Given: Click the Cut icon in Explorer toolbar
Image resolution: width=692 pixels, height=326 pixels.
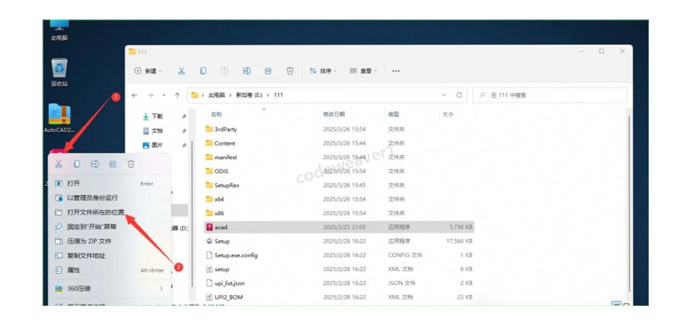Looking at the screenshot, I should [x=181, y=71].
